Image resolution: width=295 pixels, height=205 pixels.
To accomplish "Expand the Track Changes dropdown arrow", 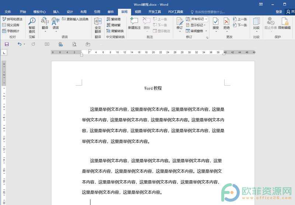I will 180,31.
